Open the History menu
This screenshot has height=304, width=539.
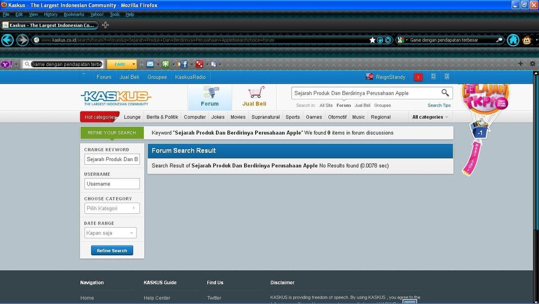(51, 14)
